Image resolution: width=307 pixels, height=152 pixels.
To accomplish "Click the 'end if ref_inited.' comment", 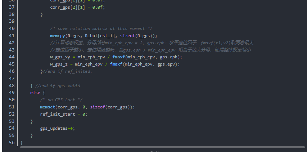I will click(x=67, y=71).
